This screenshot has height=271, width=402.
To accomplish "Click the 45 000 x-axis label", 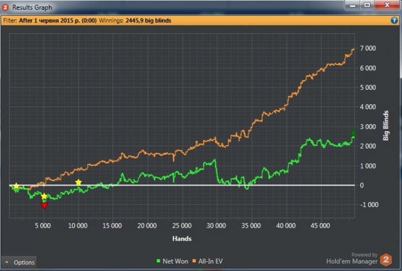I will pos(320,226).
